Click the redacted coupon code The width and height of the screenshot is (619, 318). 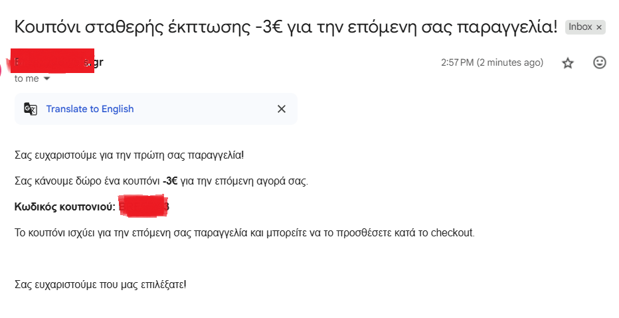pos(142,206)
